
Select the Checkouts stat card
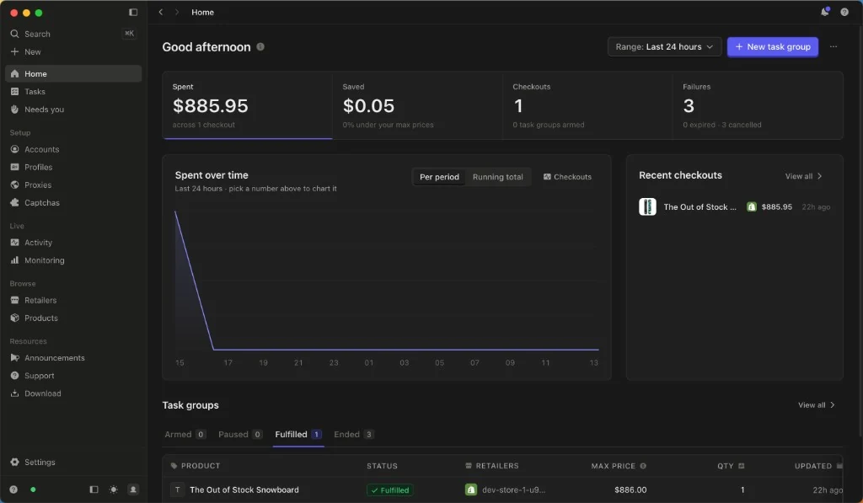click(x=587, y=105)
